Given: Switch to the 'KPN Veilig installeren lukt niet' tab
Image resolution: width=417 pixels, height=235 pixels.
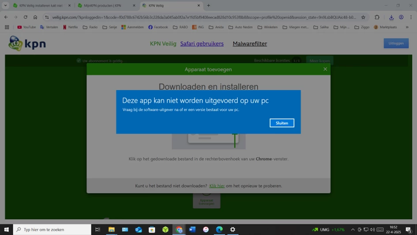Looking at the screenshot, I should click(41, 5).
